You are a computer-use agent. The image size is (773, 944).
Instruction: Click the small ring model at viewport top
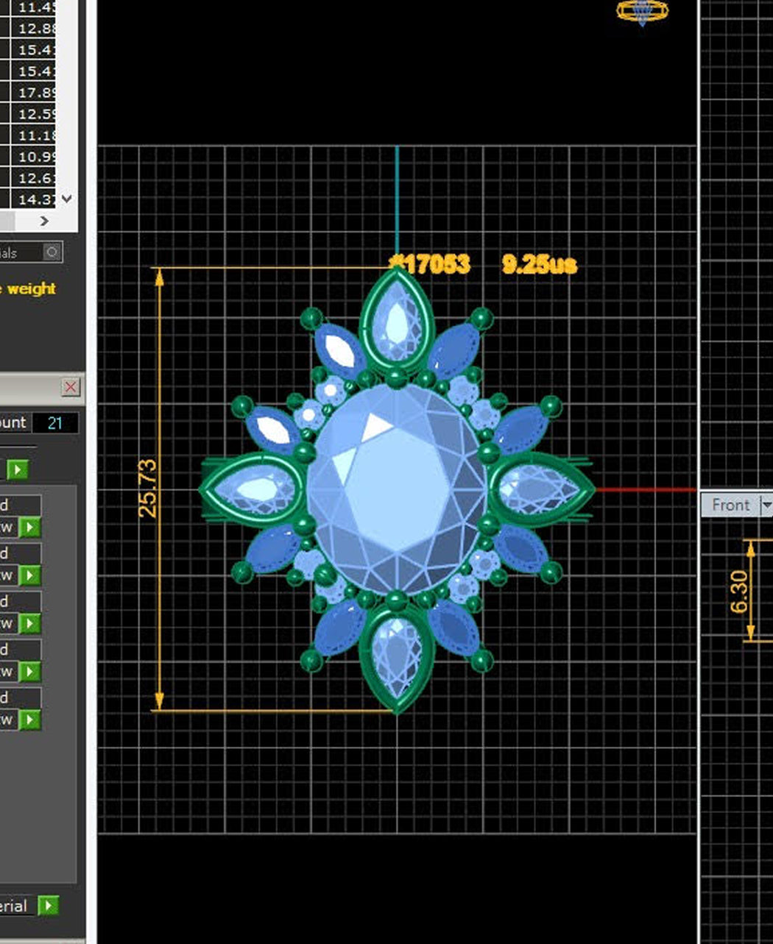[642, 11]
